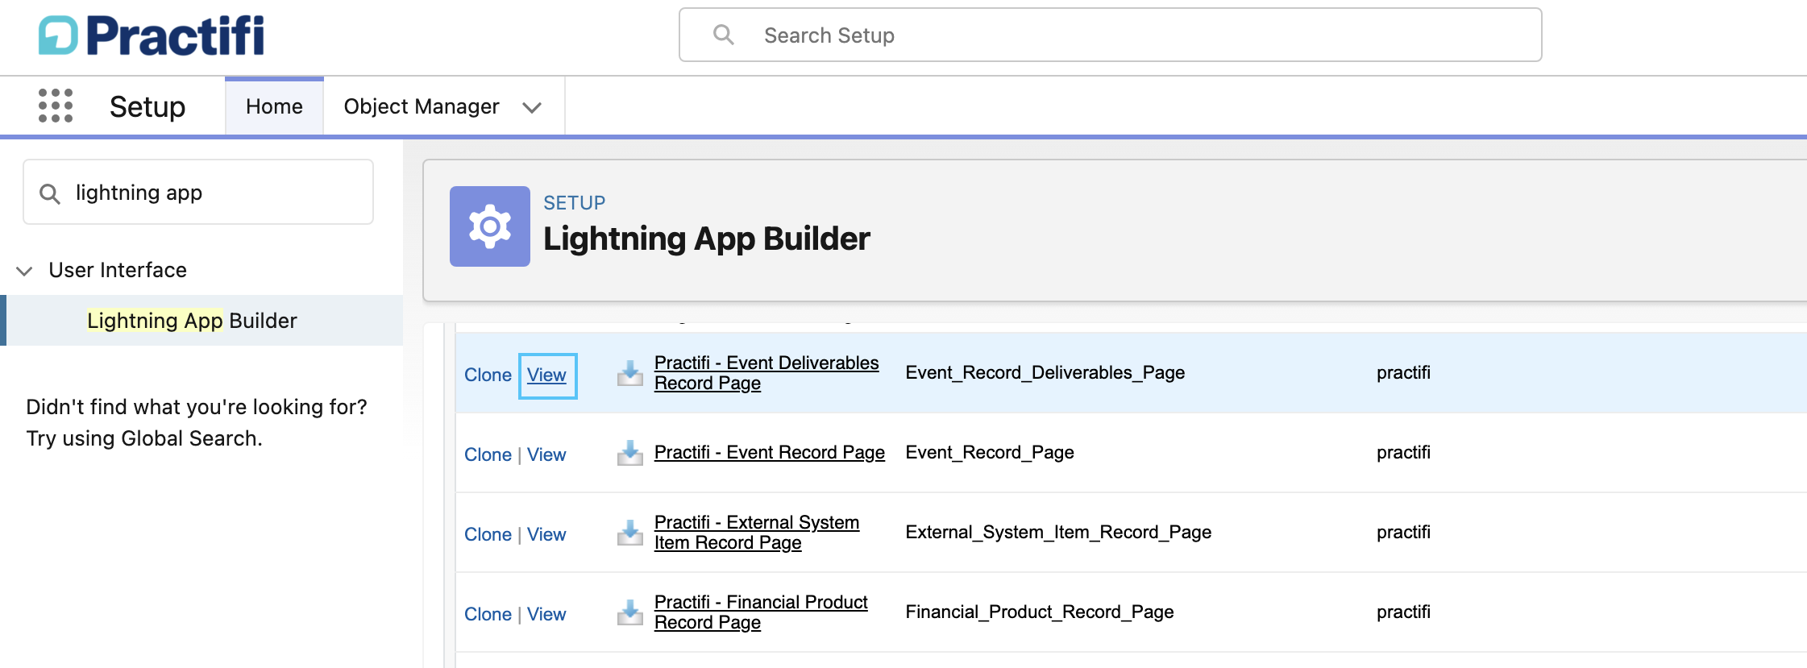Open 'Practifi - Event Deliverables Record Page' link
Image resolution: width=1807 pixels, height=668 pixels.
[766, 373]
